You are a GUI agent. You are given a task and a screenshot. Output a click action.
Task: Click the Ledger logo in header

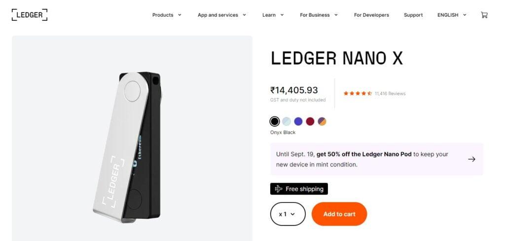pos(29,15)
